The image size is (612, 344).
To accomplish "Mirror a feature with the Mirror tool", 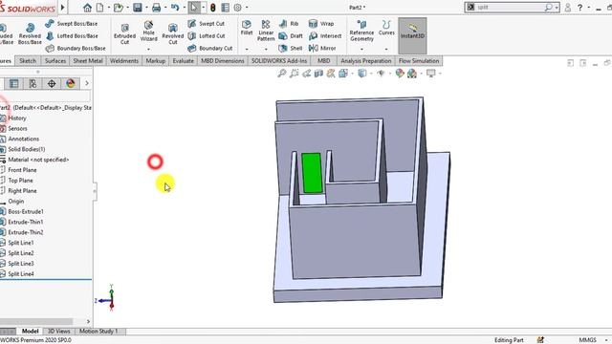I will point(322,49).
